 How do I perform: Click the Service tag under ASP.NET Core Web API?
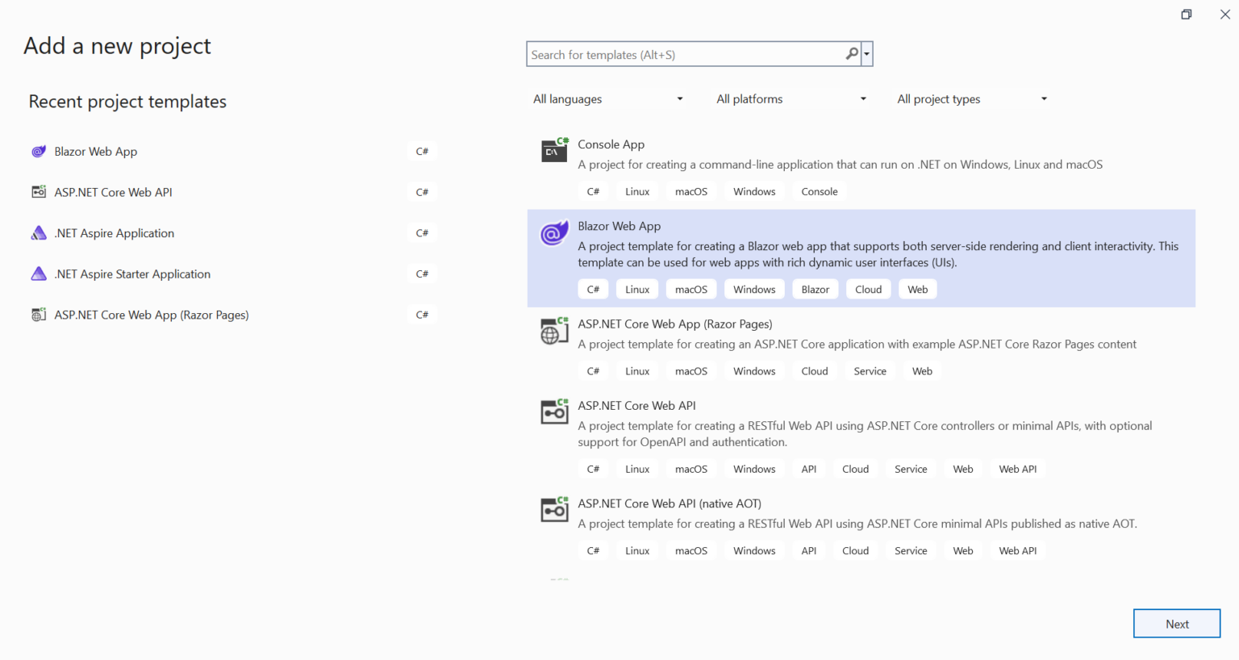911,468
